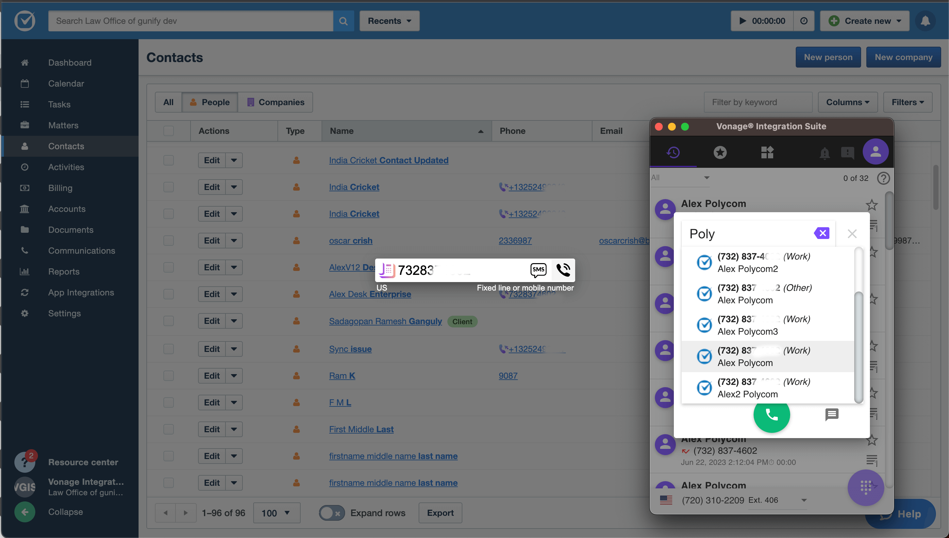Clear the Poly search with backspace icon

point(822,233)
